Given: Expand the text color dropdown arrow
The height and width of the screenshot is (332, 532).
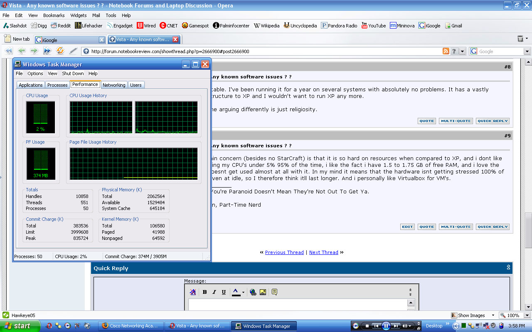Looking at the screenshot, I should click(x=243, y=292).
